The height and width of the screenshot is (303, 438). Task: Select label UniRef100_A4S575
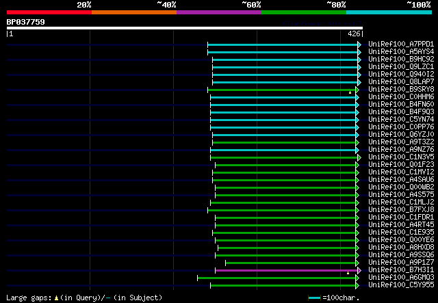click(x=401, y=195)
